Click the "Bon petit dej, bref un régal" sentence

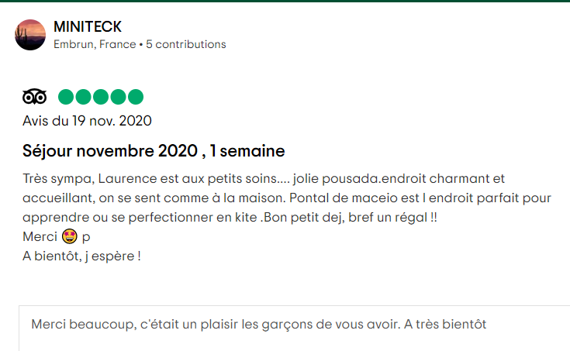(x=345, y=217)
